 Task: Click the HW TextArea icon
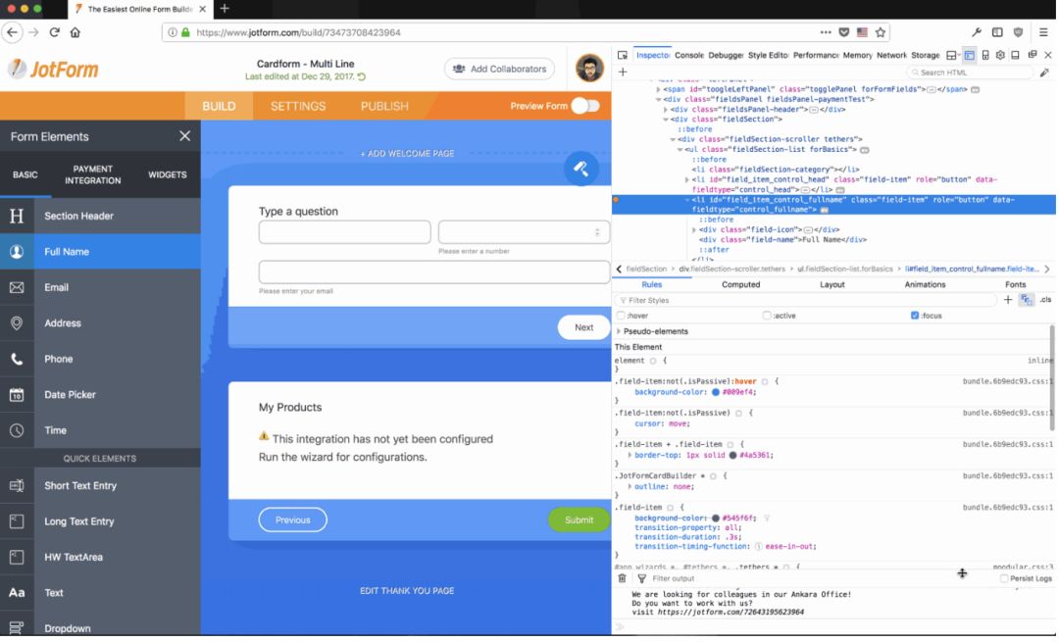17,558
